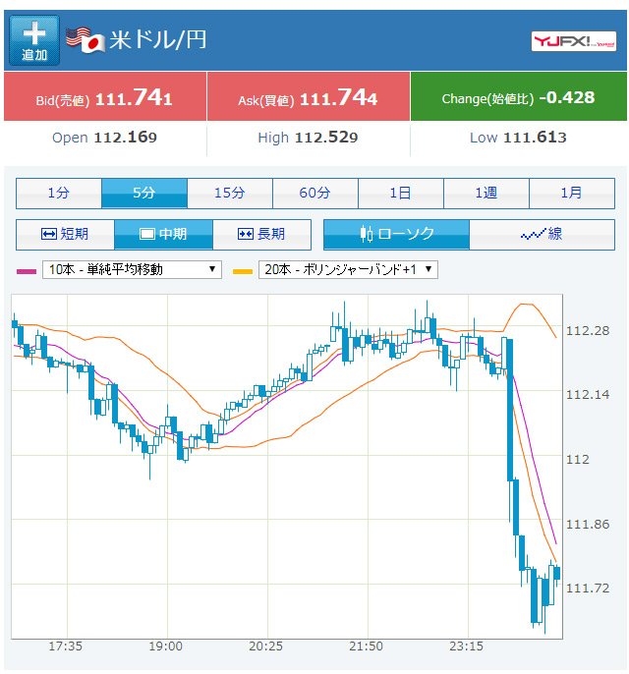The width and height of the screenshot is (629, 674).
Task: Click the 追加 plus icon button
Action: tap(34, 40)
